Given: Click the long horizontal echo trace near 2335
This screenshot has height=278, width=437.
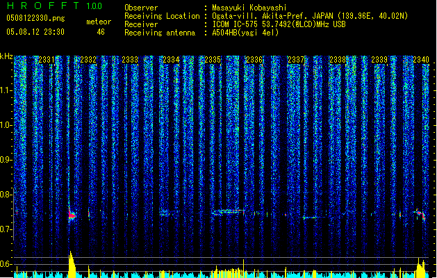Looking at the screenshot, I should click(228, 212).
